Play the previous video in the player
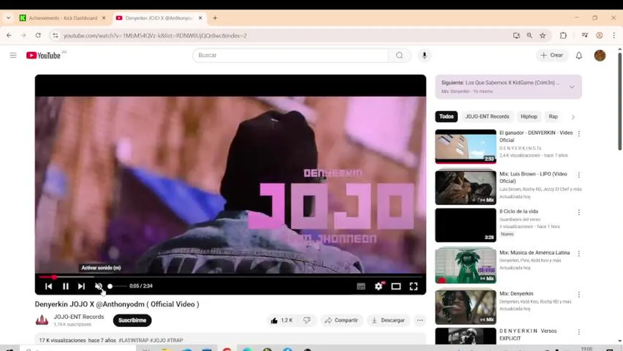The image size is (623, 351). click(49, 287)
